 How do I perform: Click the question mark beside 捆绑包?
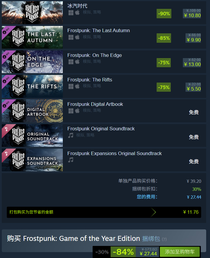(x=164, y=239)
